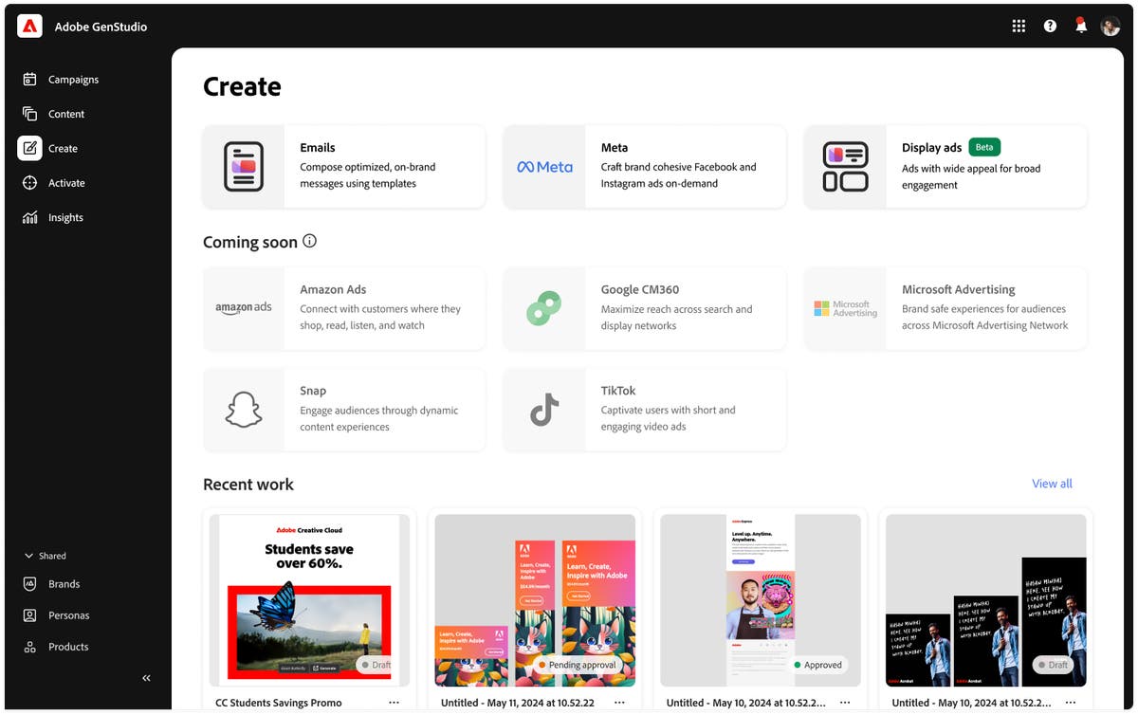Image resolution: width=1138 pixels, height=715 pixels.
Task: Open the Pending approval recent work thumbnail
Action: [535, 599]
